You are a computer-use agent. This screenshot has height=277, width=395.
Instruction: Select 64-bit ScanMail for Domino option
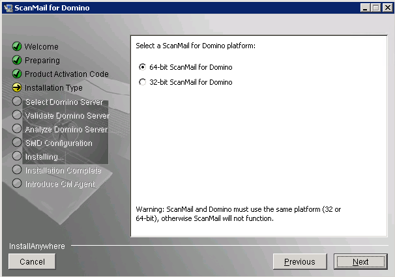tap(143, 67)
